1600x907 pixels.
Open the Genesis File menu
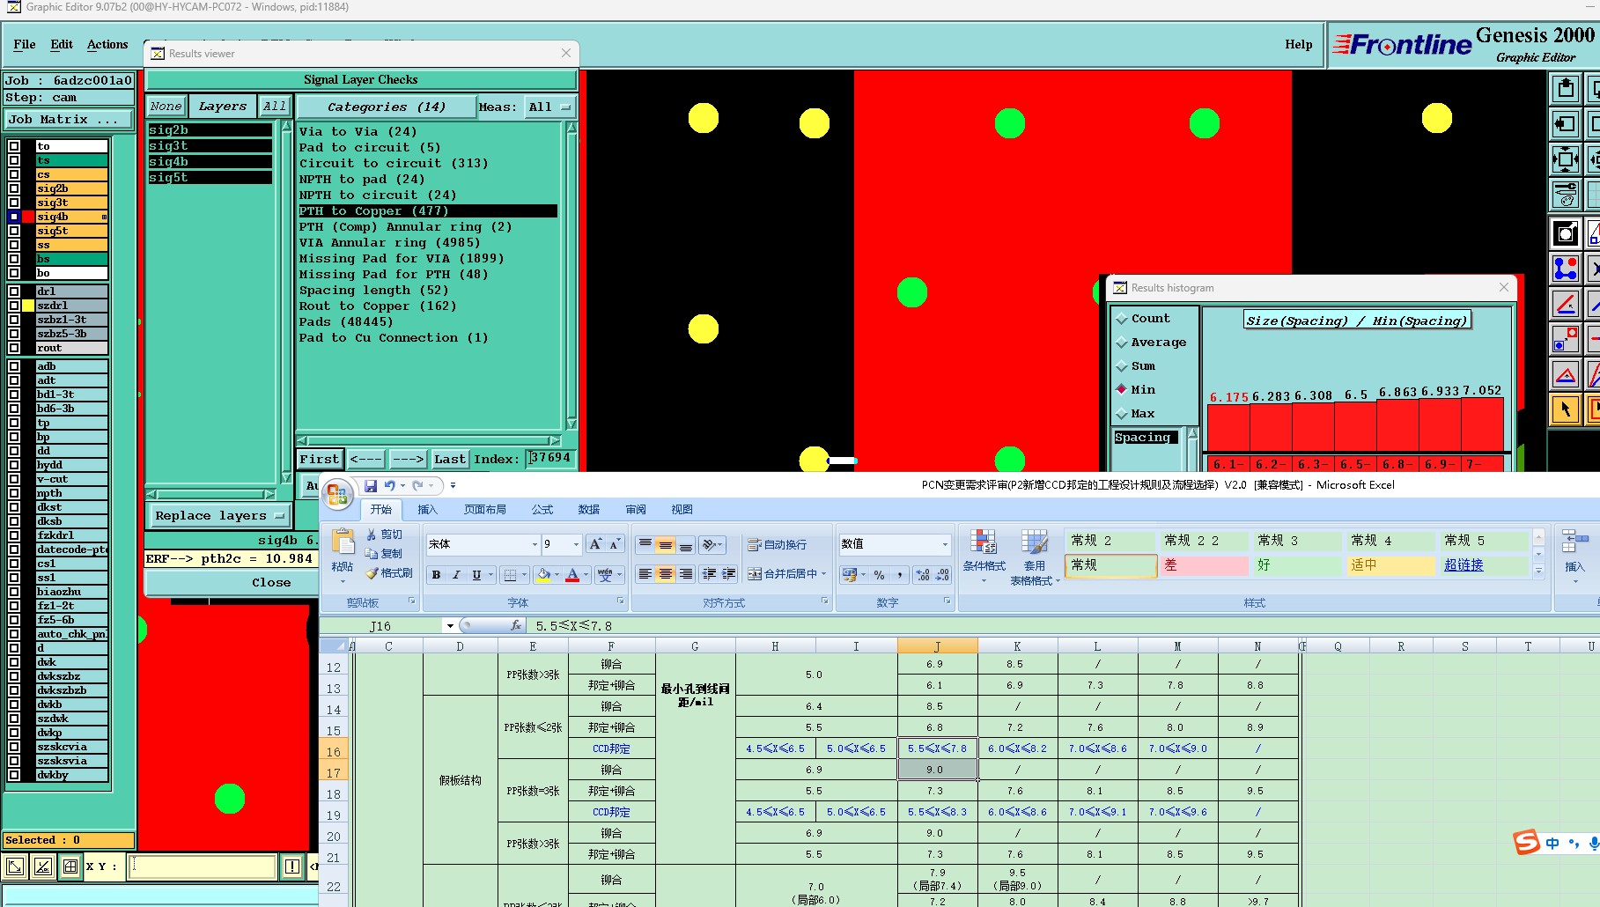tap(25, 44)
